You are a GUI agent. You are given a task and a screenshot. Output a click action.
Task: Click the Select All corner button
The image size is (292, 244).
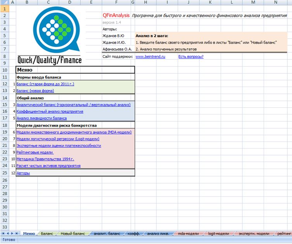coord(5,2)
